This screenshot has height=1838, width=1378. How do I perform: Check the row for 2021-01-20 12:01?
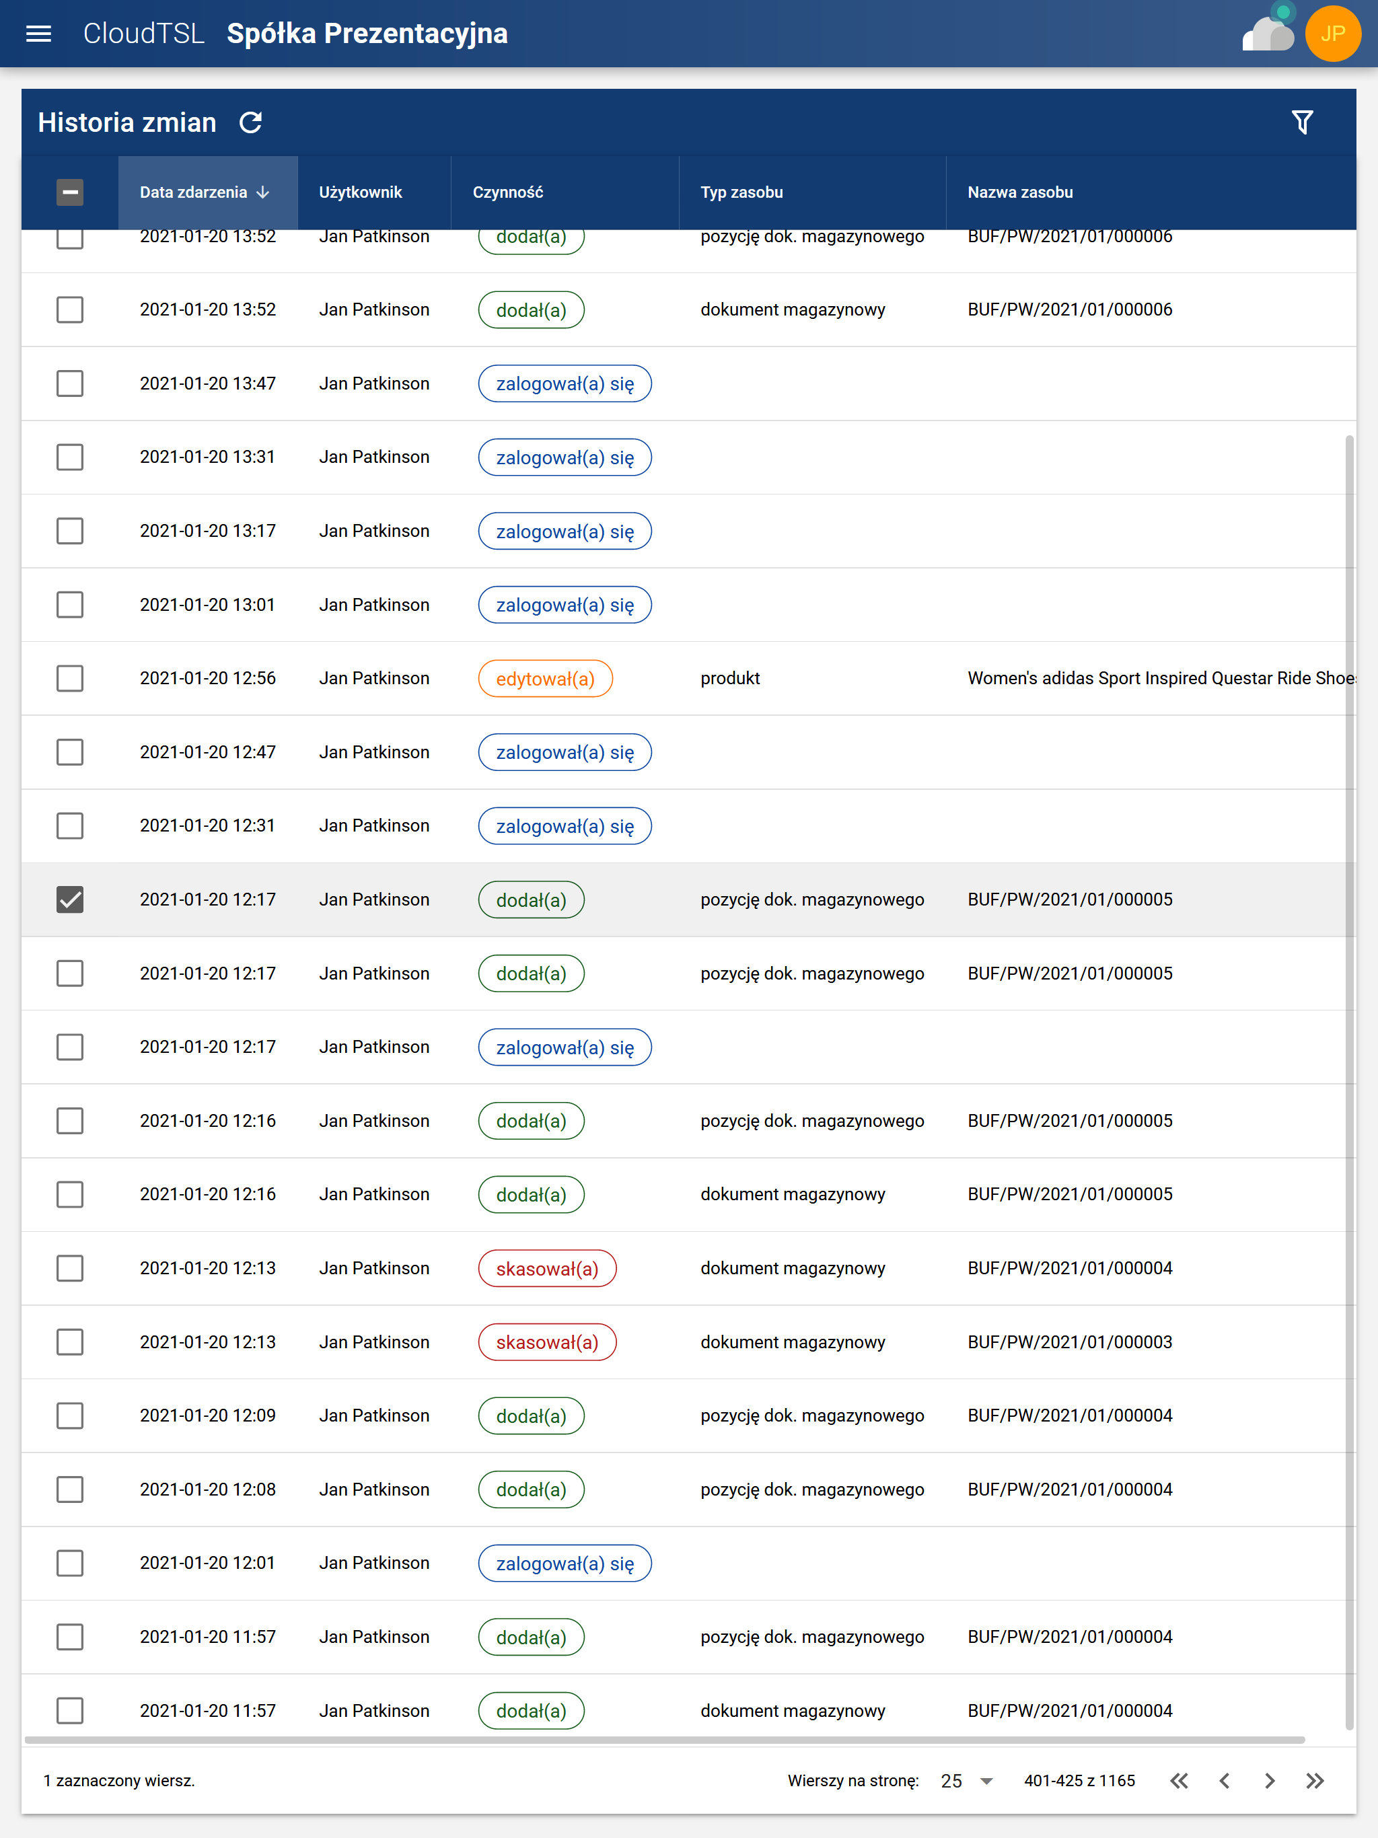tap(70, 1563)
